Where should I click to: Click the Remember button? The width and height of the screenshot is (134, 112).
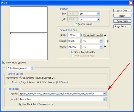(x=122, y=21)
